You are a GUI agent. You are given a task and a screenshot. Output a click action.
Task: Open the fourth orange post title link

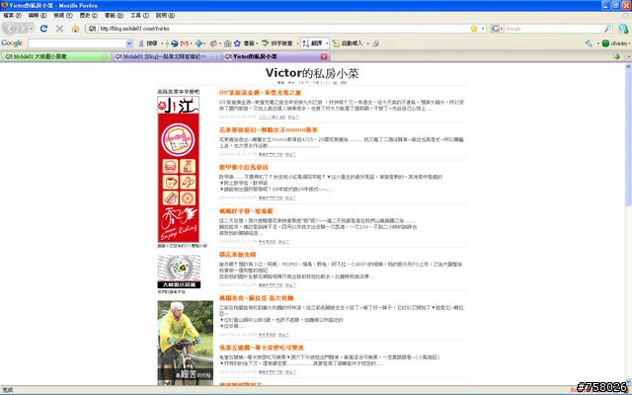246,210
